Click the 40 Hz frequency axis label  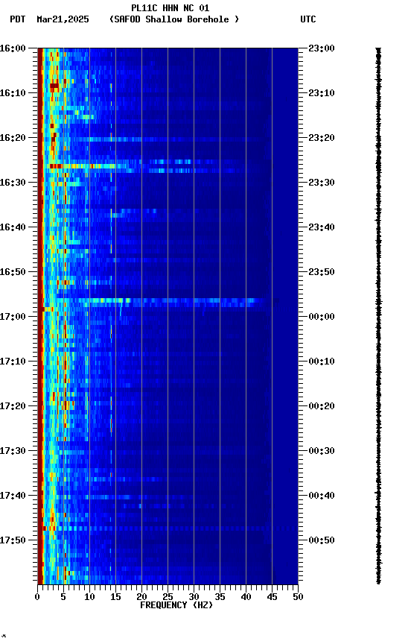[x=246, y=597]
